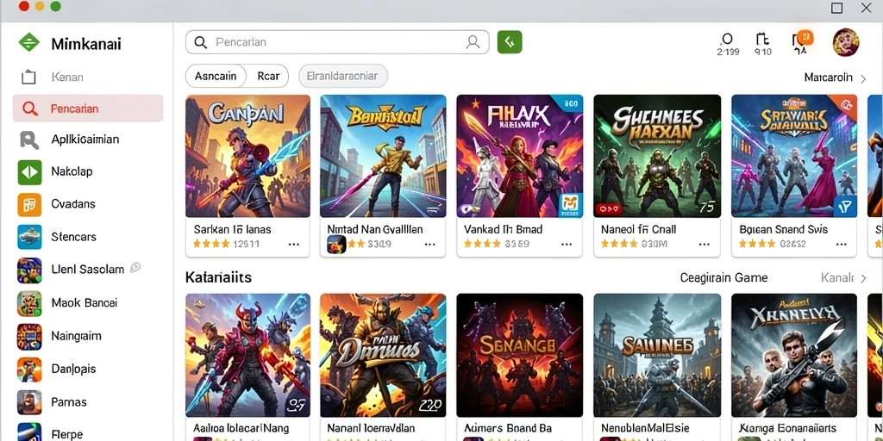Viewport: 883px width, 441px height.
Task: Click the Vankad Ih Bmad title
Action: coord(504,229)
